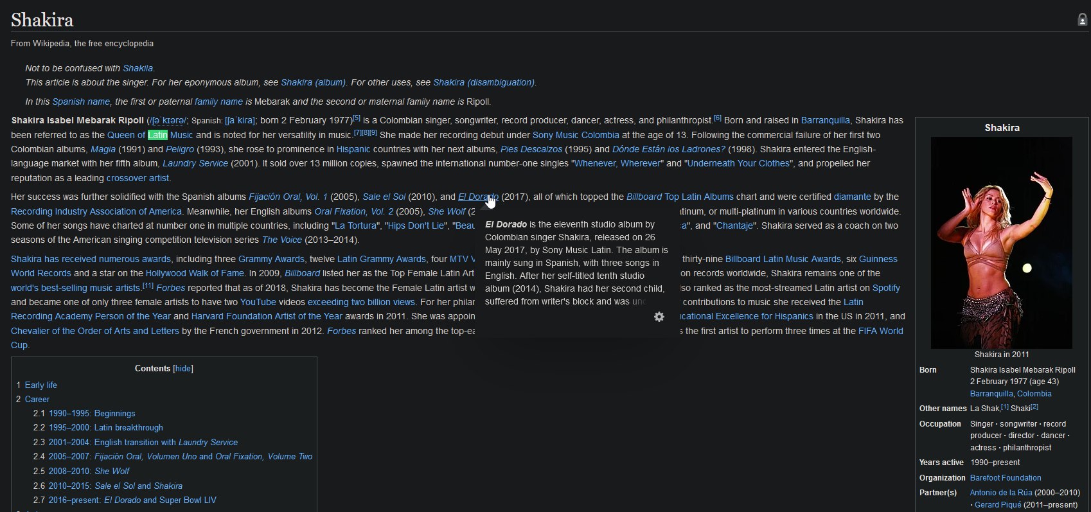
Task: Open the Shakira in 2011 infobox photo
Action: tap(1002, 243)
